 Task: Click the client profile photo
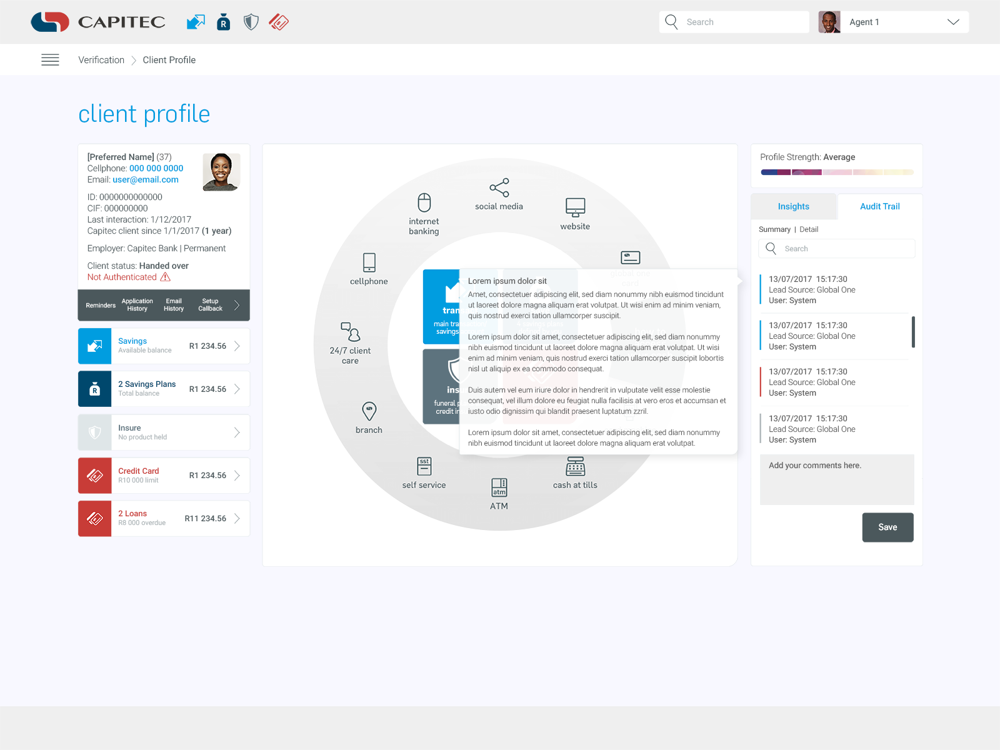click(x=221, y=172)
